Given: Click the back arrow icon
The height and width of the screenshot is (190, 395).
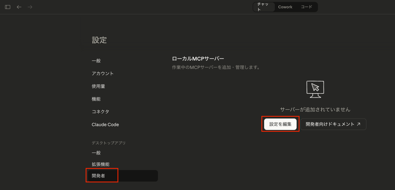Looking at the screenshot, I should click(x=19, y=7).
